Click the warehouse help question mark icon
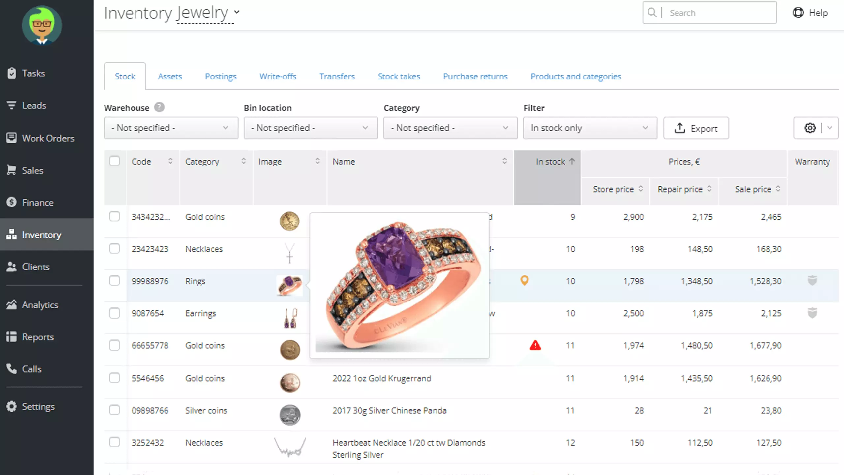 (x=159, y=107)
